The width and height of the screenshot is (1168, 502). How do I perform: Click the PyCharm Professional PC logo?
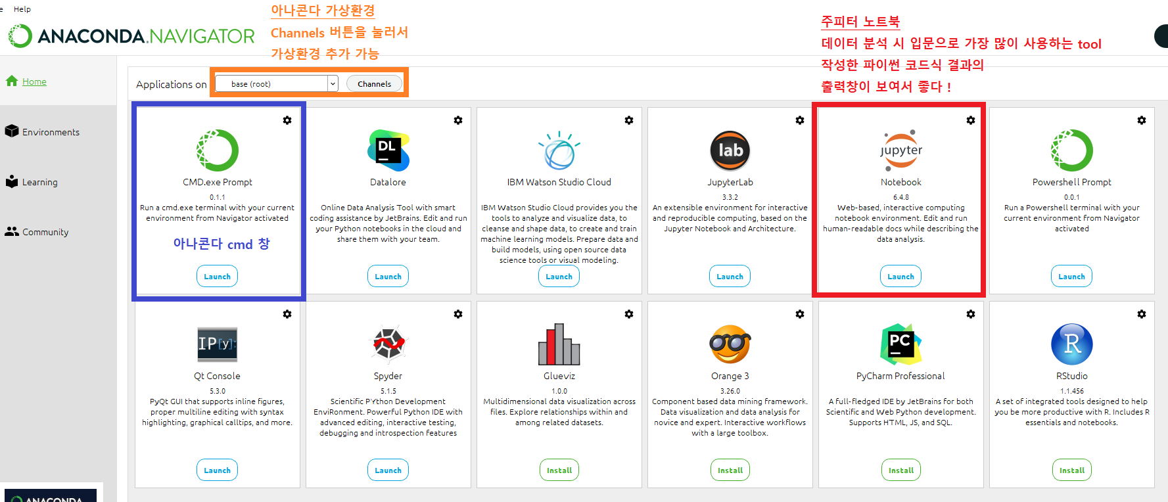[x=901, y=344]
